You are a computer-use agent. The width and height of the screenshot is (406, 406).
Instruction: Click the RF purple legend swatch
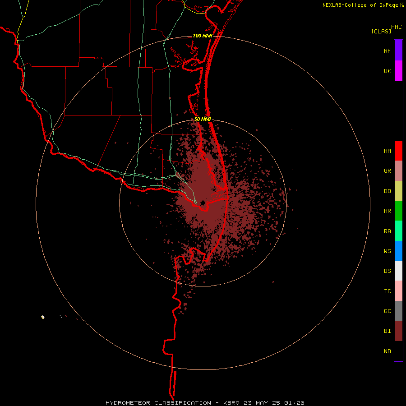pyautogui.click(x=398, y=51)
